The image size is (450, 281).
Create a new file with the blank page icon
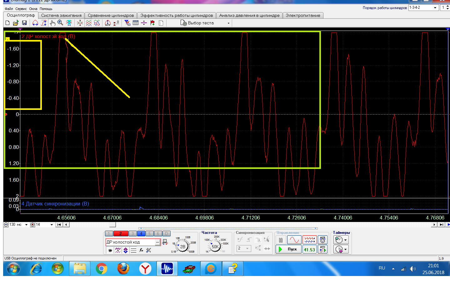7,23
